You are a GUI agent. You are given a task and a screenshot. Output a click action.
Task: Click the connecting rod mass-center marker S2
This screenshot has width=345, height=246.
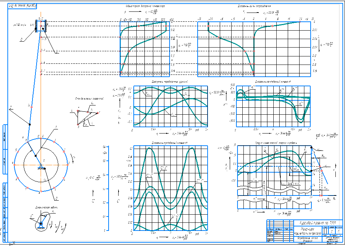point(31,107)
